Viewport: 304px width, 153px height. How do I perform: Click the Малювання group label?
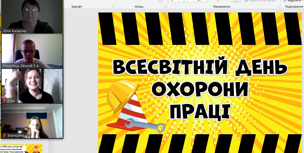click(x=222, y=7)
